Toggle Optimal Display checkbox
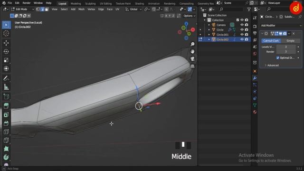Screen dimensions: 304x171 point(277,58)
